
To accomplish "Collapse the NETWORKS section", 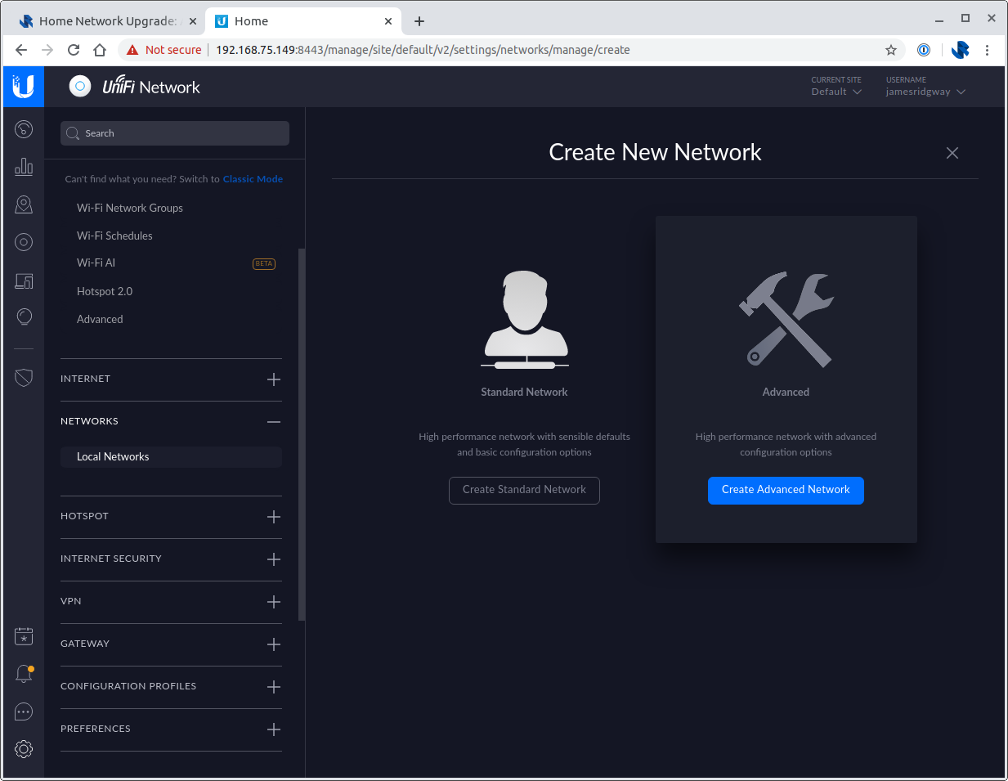I will pyautogui.click(x=273, y=422).
